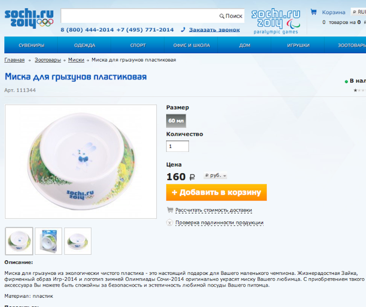Open the Сувениры menu category

pos(31,45)
